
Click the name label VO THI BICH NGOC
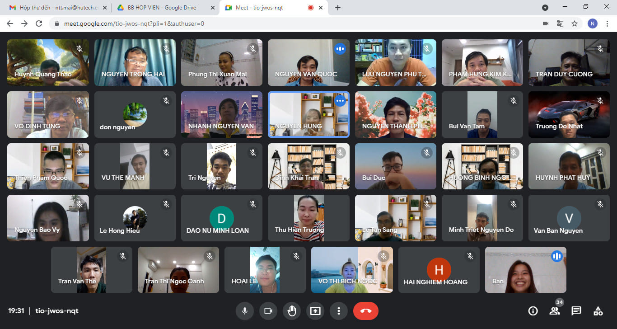point(348,281)
